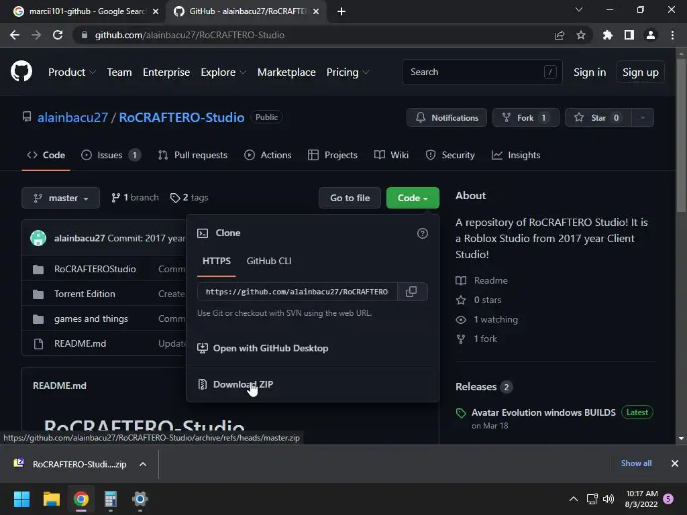Reload the page
687x515 pixels.
click(x=58, y=35)
